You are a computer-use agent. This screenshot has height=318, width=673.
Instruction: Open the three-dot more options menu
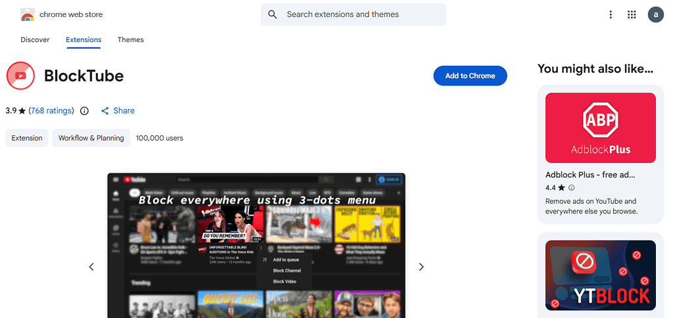coord(611,14)
